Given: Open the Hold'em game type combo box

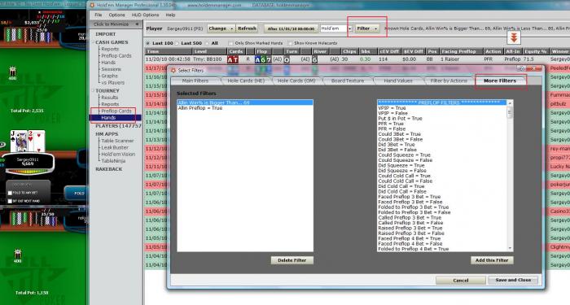Looking at the screenshot, I should pyautogui.click(x=336, y=28).
